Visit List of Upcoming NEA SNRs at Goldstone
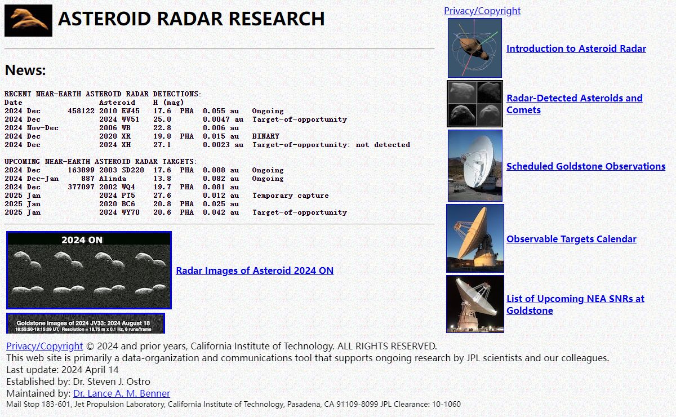The width and height of the screenshot is (676, 417). [575, 299]
